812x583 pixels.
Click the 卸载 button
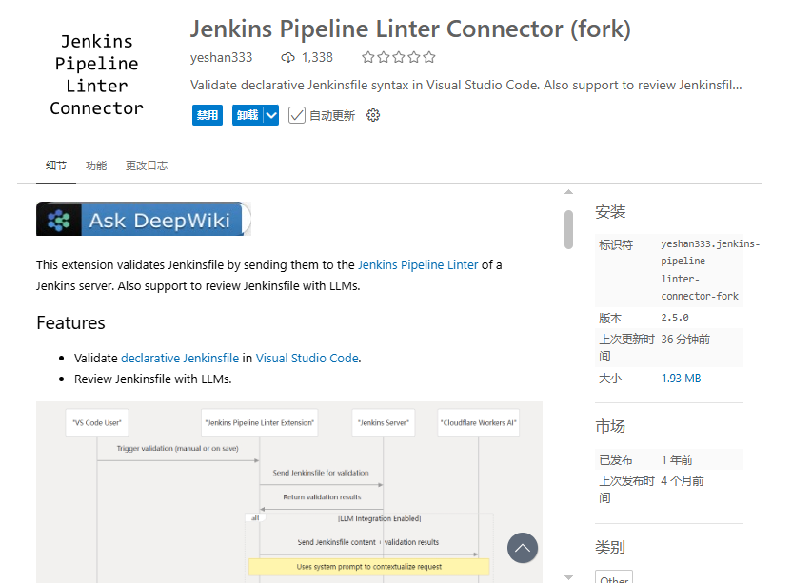point(247,114)
